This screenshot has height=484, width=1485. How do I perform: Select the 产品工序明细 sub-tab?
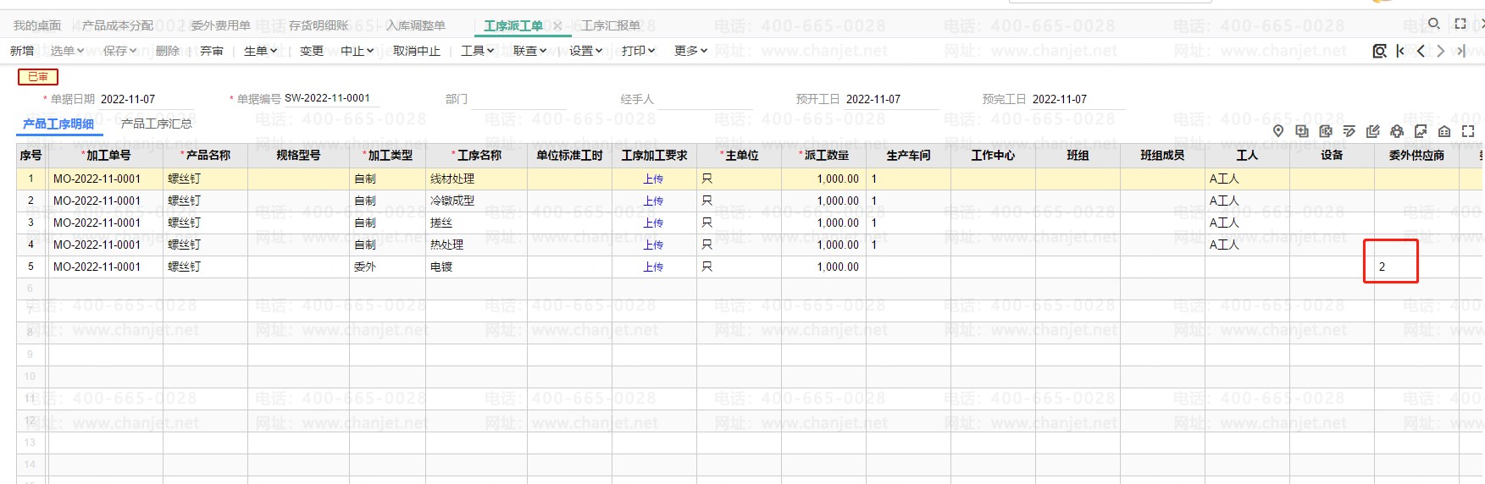pos(58,124)
